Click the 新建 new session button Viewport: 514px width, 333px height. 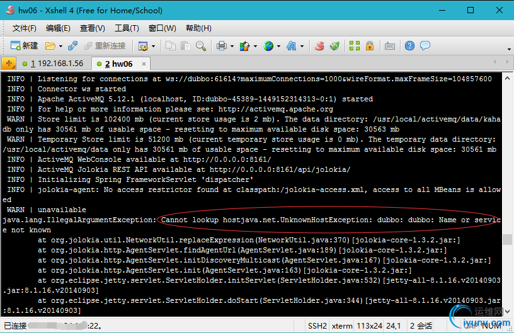tap(25, 46)
